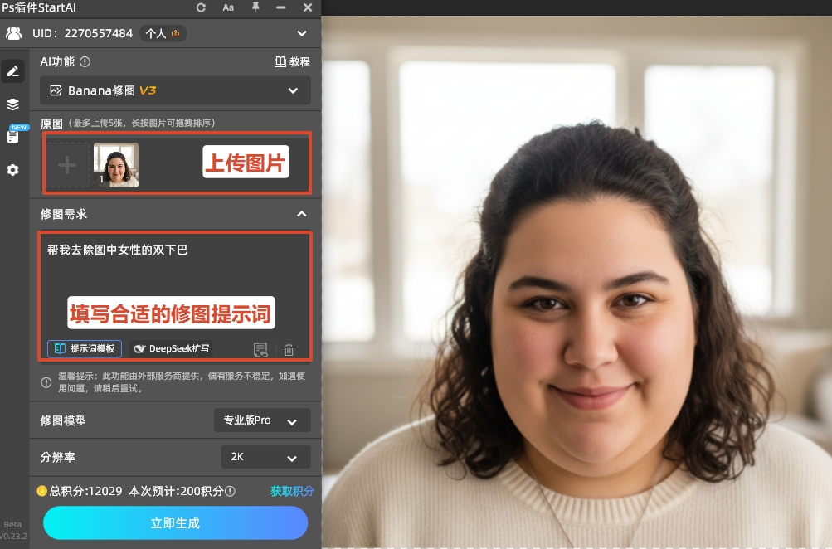
Task: Expand the UID account chevron
Action: tap(302, 34)
